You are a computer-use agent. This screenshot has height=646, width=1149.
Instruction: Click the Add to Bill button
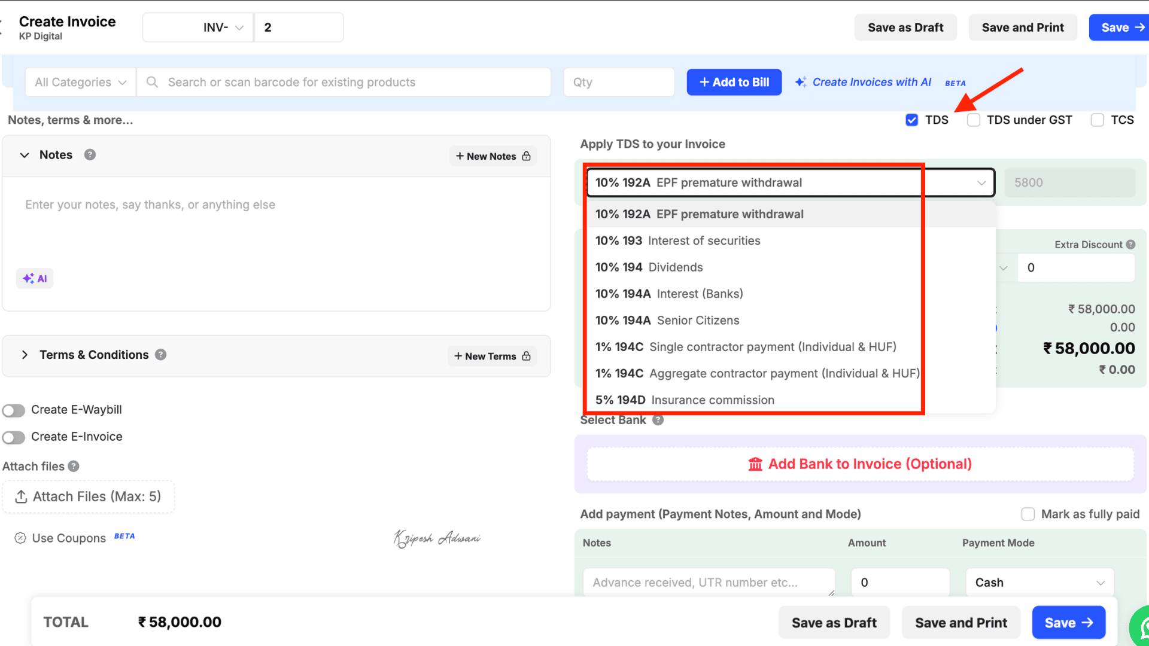[x=734, y=83]
